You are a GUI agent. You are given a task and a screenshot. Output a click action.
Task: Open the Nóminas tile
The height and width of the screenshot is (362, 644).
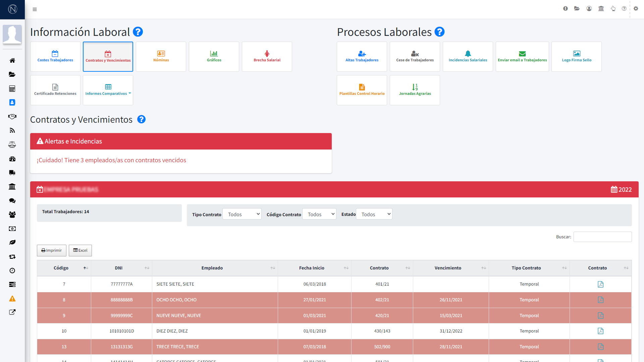(x=161, y=57)
